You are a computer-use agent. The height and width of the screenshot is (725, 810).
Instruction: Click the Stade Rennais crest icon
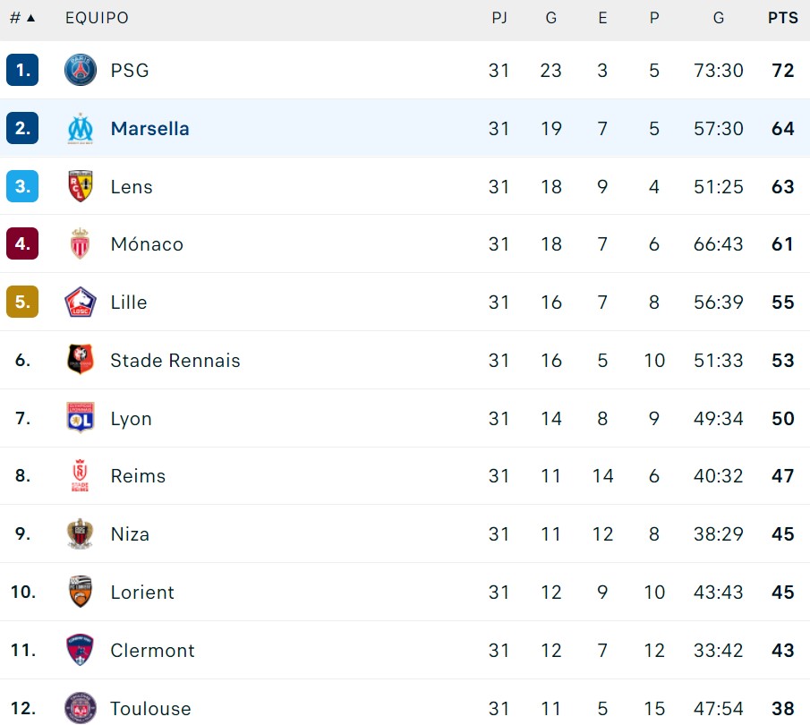pyautogui.click(x=81, y=360)
